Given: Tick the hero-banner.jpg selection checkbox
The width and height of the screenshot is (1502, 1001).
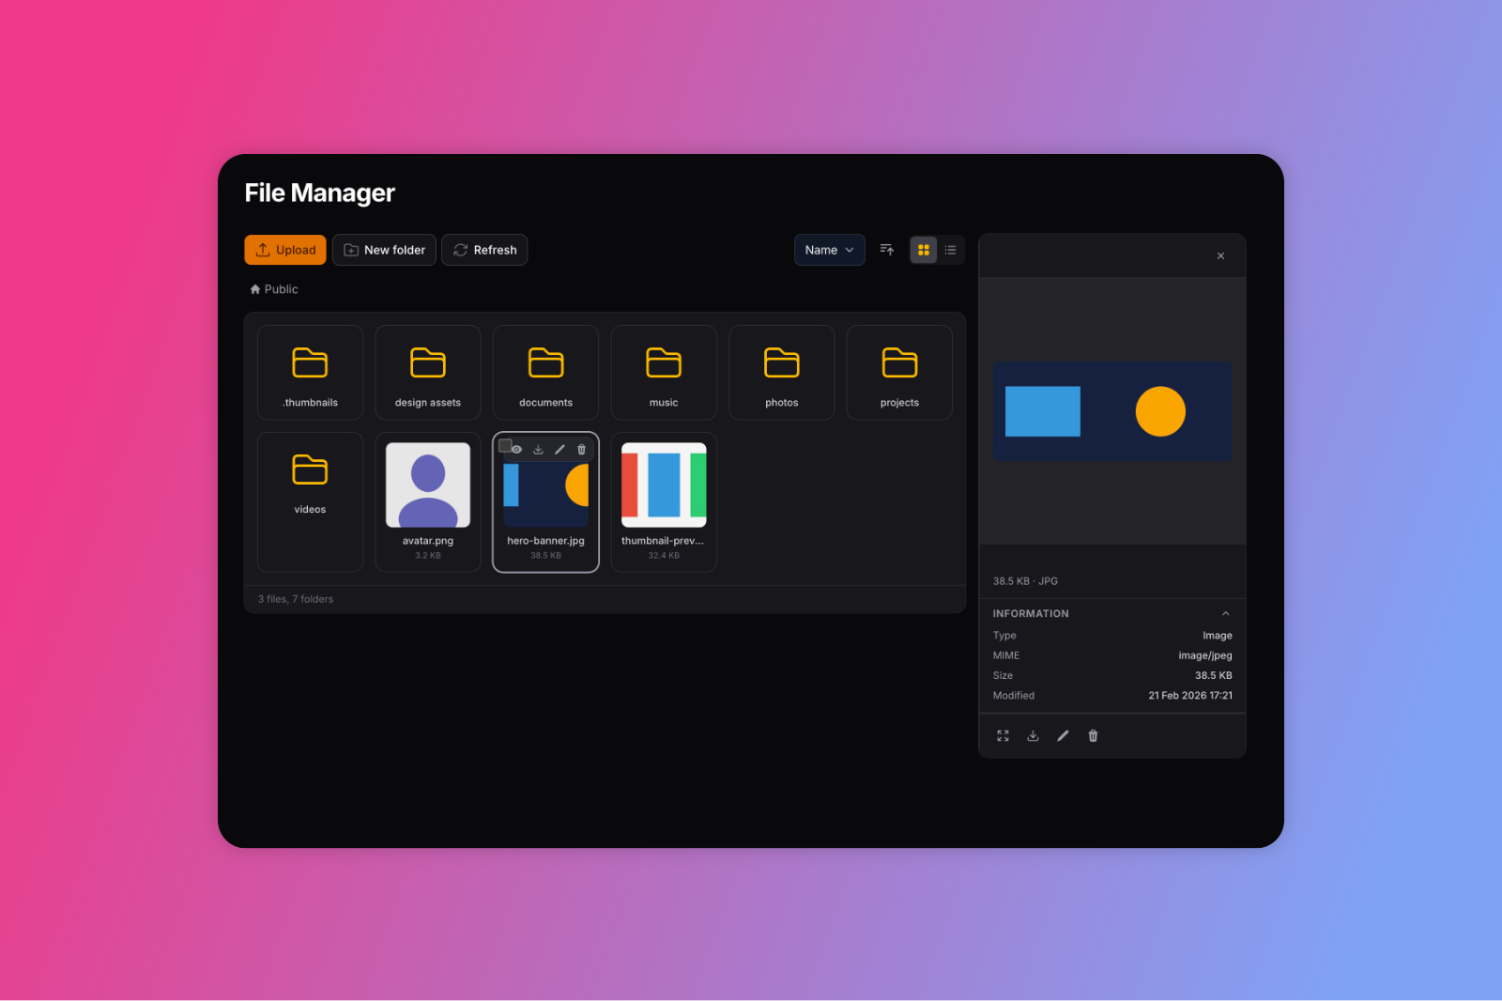Looking at the screenshot, I should pyautogui.click(x=505, y=446).
